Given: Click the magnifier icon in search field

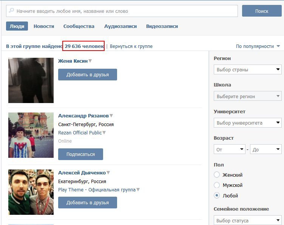Looking at the screenshot, I should [x=11, y=11].
